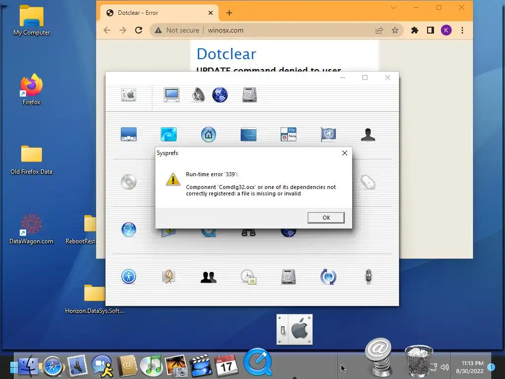
Task: Reload the winosx.com page
Action: (x=139, y=30)
